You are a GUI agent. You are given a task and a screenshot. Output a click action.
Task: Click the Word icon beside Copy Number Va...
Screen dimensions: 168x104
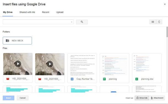click(x=72, y=79)
